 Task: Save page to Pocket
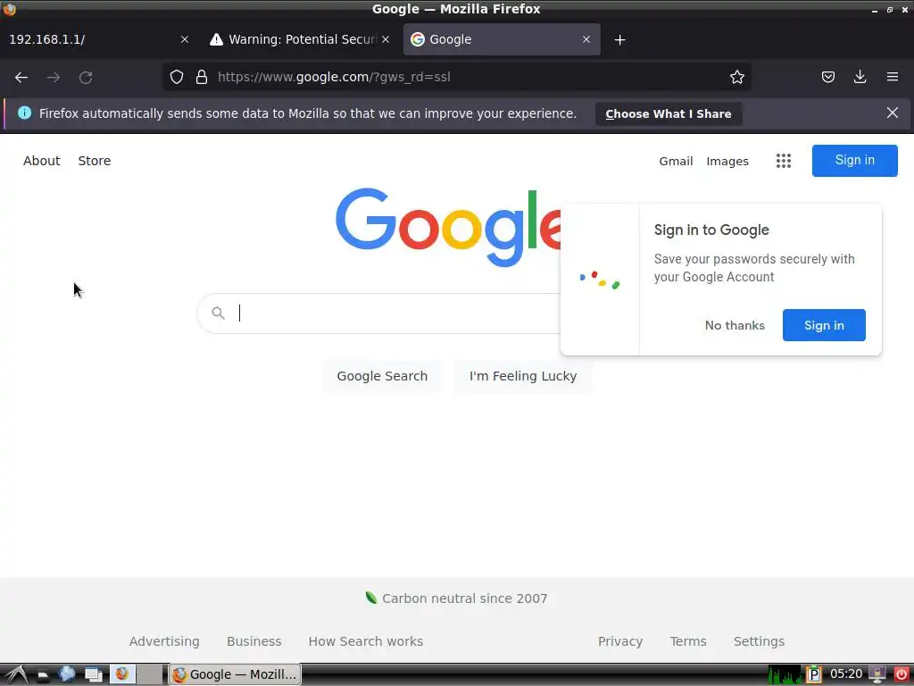click(827, 77)
